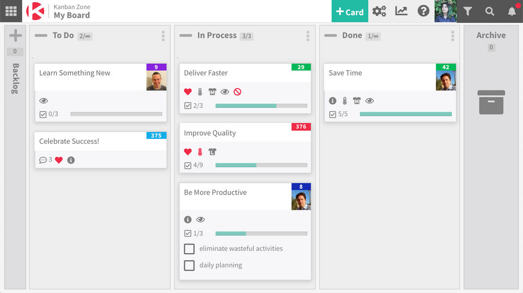Open board settings gears icon
The height and width of the screenshot is (293, 523).
(379, 11)
